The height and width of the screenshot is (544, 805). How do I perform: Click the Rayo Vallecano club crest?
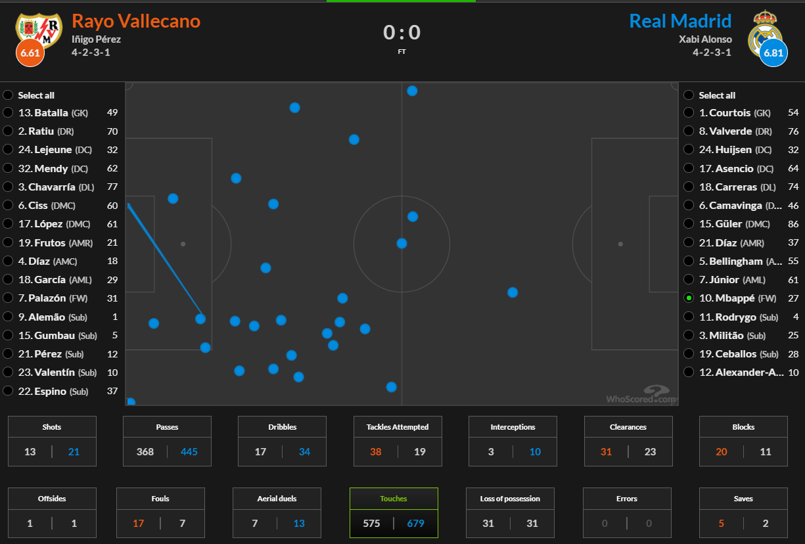(38, 30)
